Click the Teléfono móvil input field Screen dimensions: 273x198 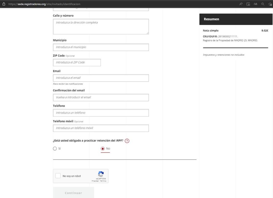[101, 128]
